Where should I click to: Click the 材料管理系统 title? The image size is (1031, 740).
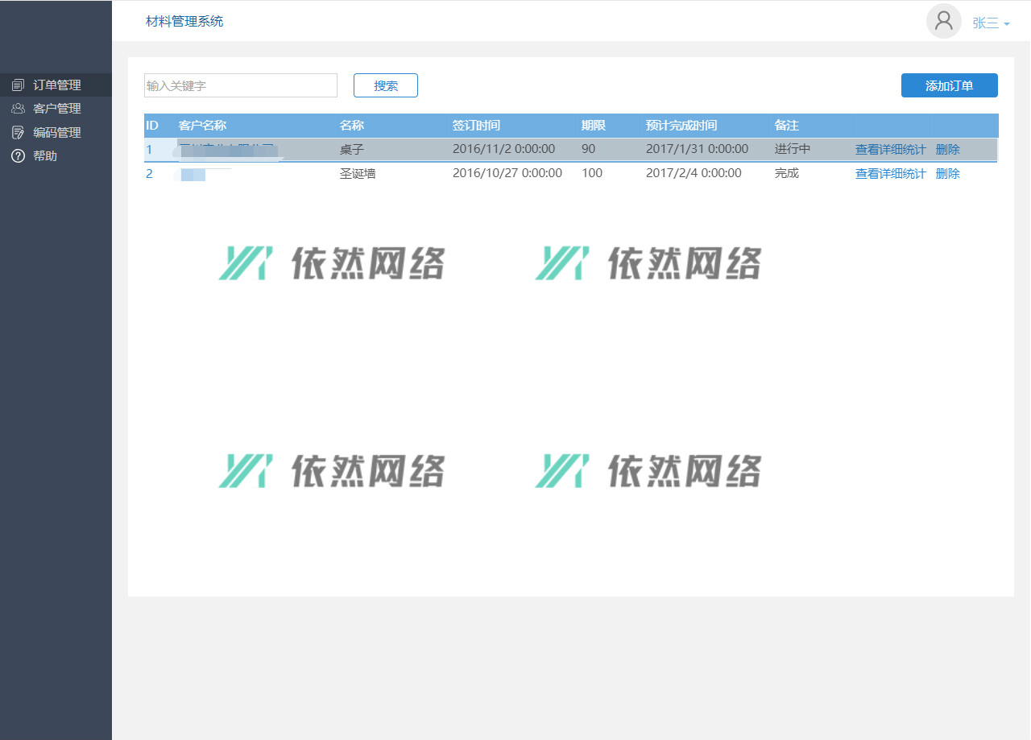(184, 22)
